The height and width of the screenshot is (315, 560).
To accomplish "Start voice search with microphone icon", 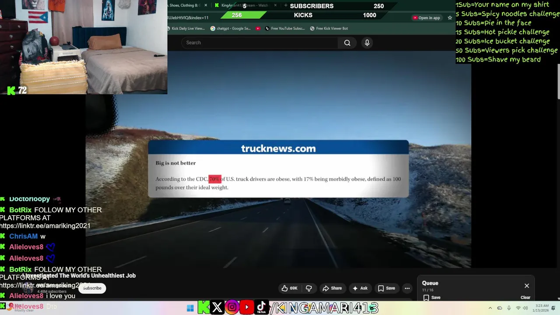I will click(367, 42).
